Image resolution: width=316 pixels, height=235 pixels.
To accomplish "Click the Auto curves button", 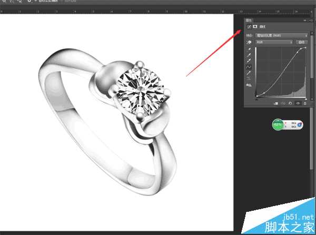I will 302,42.
